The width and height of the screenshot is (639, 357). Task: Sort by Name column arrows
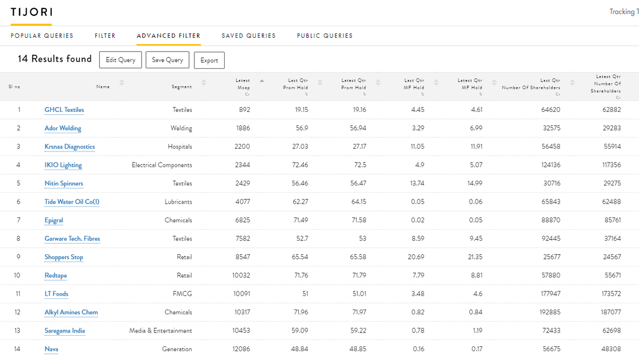tap(121, 83)
